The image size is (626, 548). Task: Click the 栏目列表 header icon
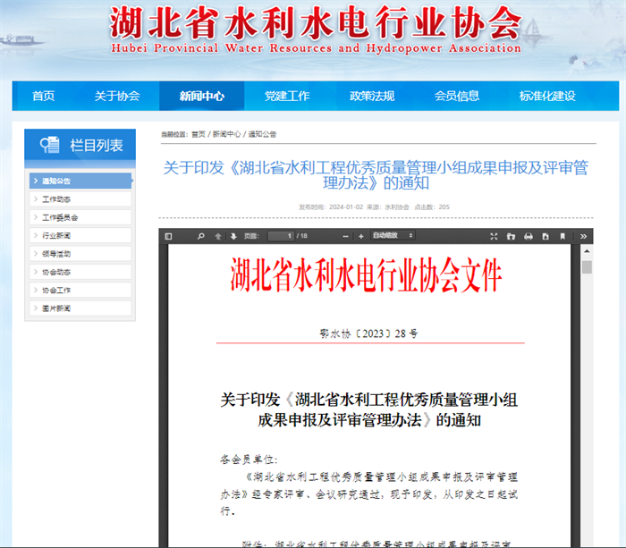(x=50, y=145)
